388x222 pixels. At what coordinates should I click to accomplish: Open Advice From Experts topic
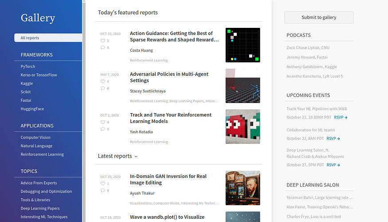coord(39,183)
